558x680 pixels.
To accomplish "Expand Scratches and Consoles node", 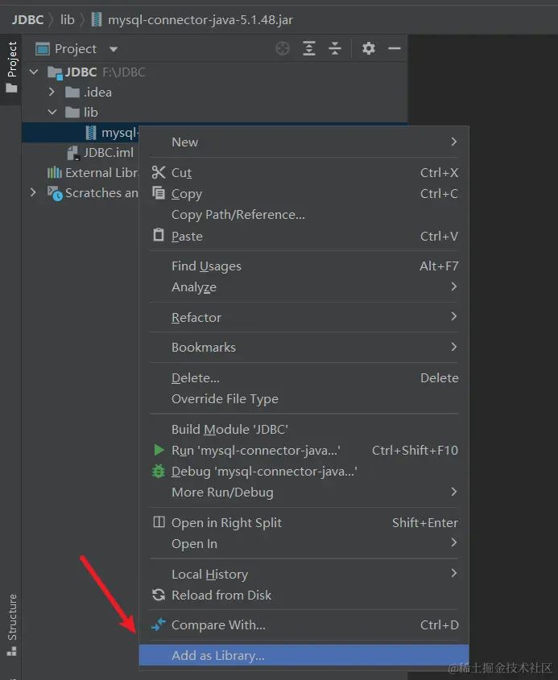I will coord(34,193).
